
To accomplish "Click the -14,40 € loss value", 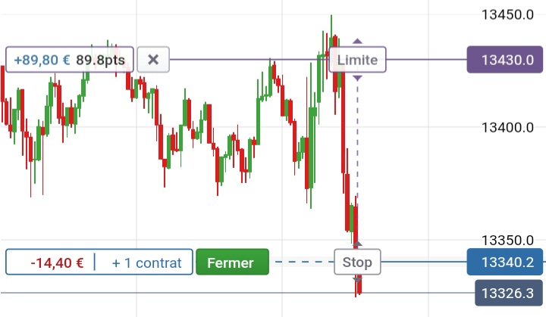I will (x=57, y=263).
